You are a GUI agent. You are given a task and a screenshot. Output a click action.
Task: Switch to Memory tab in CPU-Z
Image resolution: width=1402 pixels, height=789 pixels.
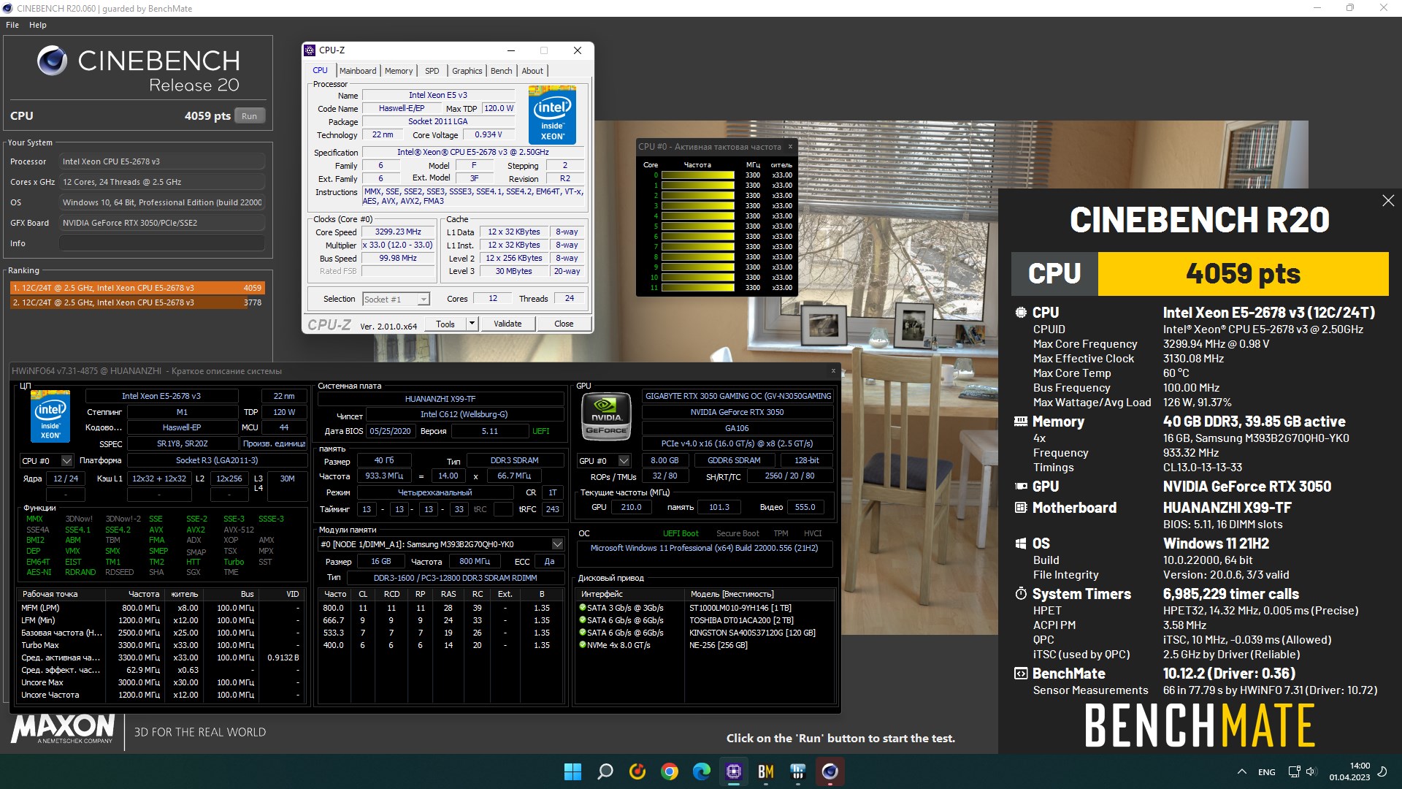[399, 71]
